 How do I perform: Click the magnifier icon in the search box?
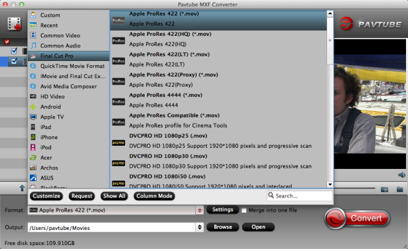point(271,195)
